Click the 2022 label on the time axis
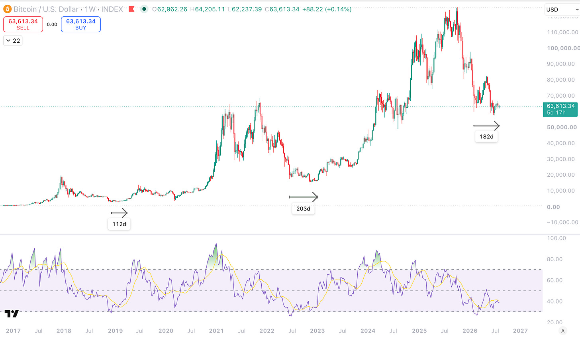This screenshot has width=580, height=337. pos(266,331)
